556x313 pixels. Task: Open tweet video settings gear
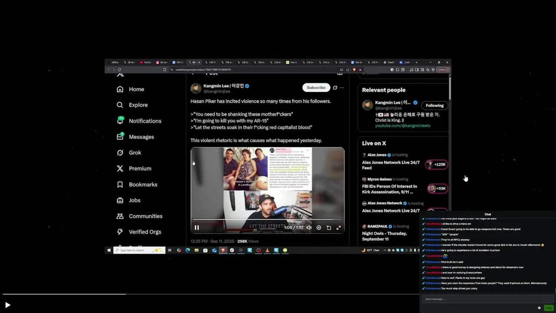coord(319,227)
